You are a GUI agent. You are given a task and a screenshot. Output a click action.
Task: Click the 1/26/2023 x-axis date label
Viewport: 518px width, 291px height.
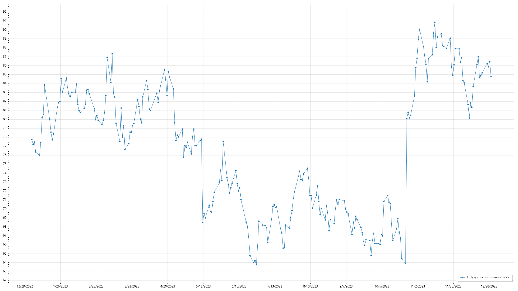coord(60,286)
